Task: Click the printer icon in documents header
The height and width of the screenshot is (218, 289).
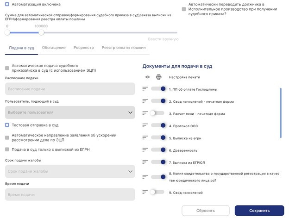Action: pos(159,77)
